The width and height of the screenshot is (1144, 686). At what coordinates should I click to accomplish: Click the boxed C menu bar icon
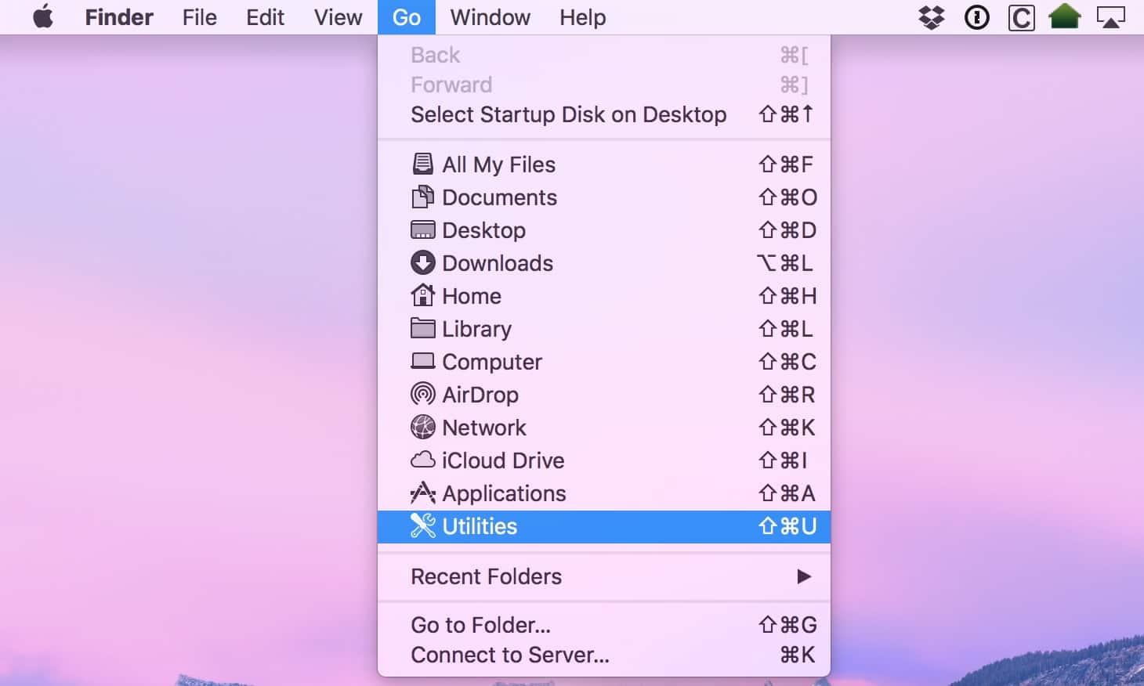[x=1020, y=17]
